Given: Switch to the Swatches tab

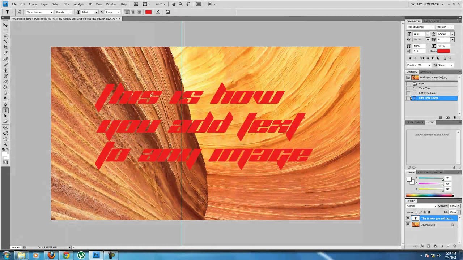Looking at the screenshot, I should click(x=424, y=172).
